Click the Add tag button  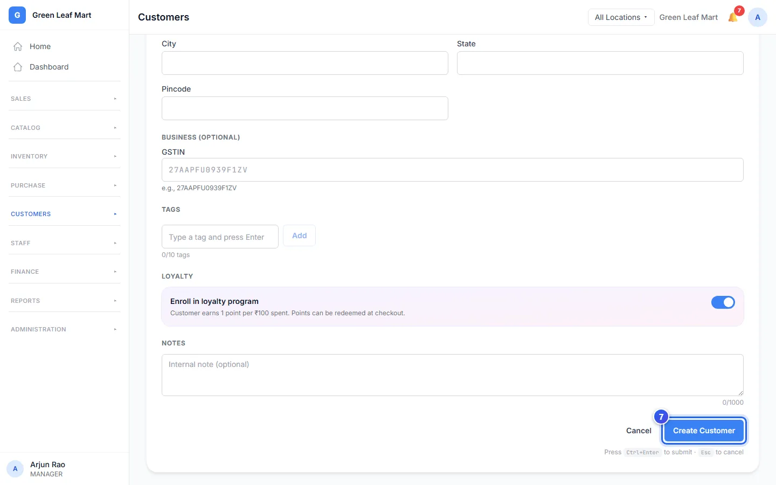pos(300,235)
